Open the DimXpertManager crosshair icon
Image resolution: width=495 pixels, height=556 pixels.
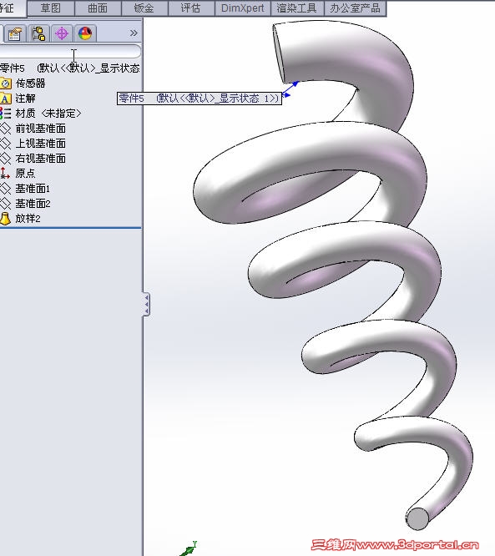click(x=62, y=33)
